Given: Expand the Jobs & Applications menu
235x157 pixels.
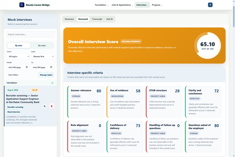Looking at the screenshot, I should [x=122, y=5].
